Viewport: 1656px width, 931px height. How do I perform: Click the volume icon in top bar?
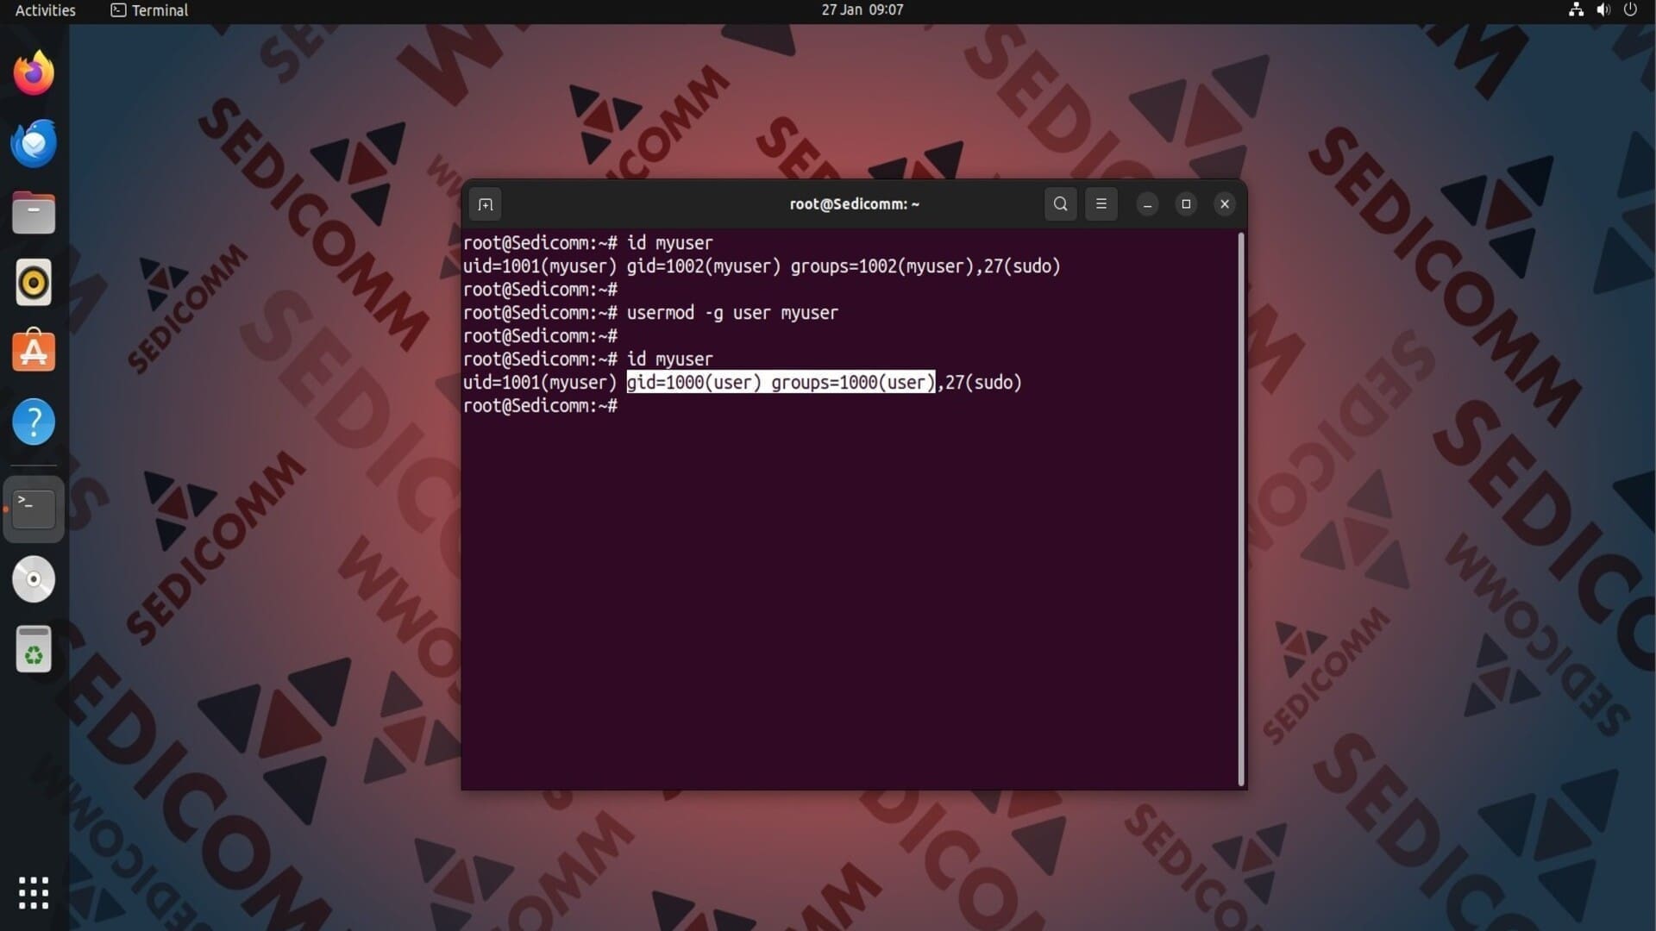pos(1603,10)
